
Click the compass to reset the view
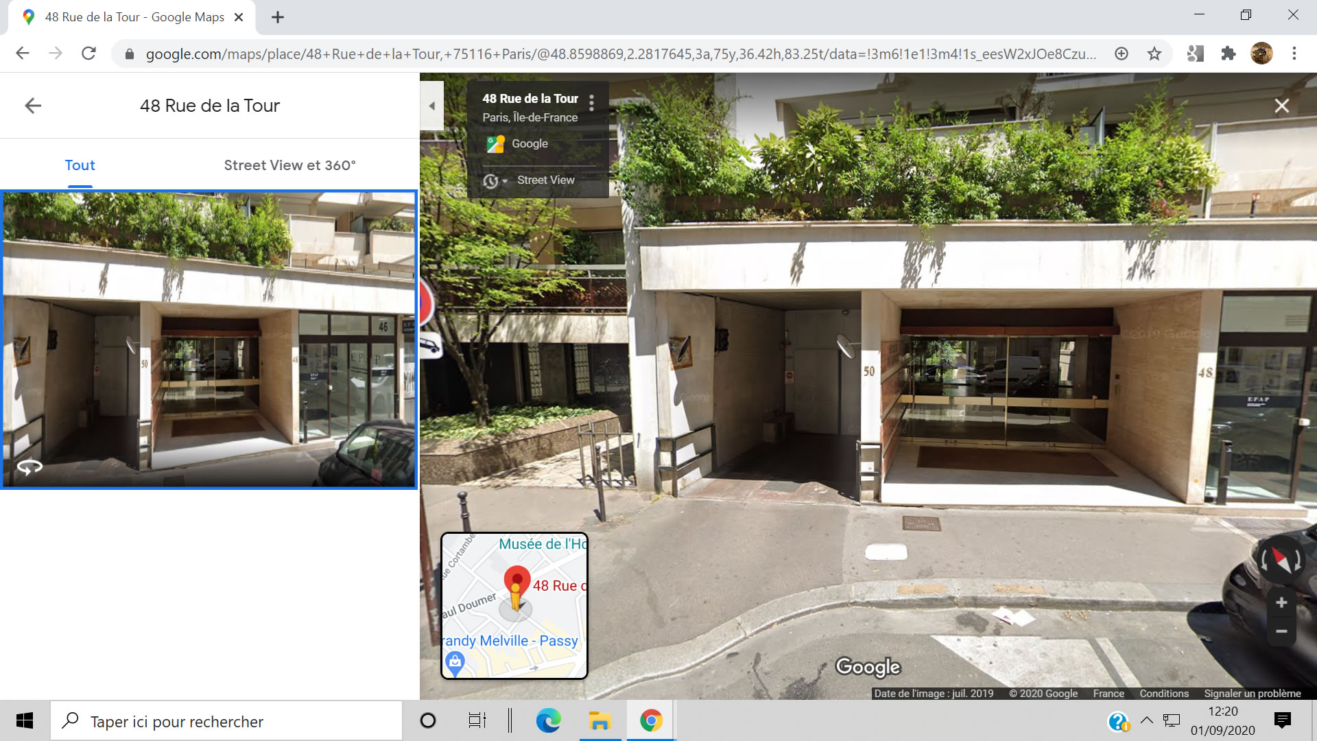(x=1281, y=560)
